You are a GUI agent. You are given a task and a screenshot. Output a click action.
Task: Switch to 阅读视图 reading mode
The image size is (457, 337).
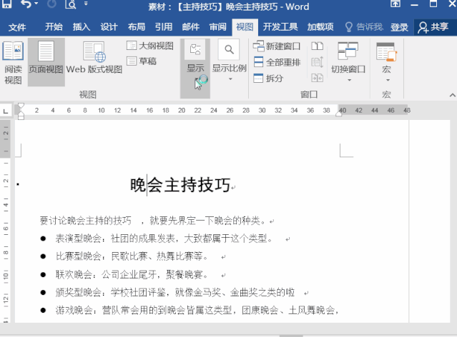(x=13, y=63)
